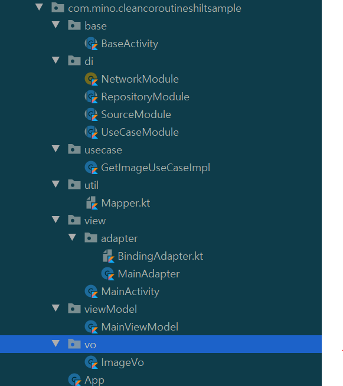The height and width of the screenshot is (386, 343).
Task: Click the ImageVo class icon
Action: pos(92,362)
